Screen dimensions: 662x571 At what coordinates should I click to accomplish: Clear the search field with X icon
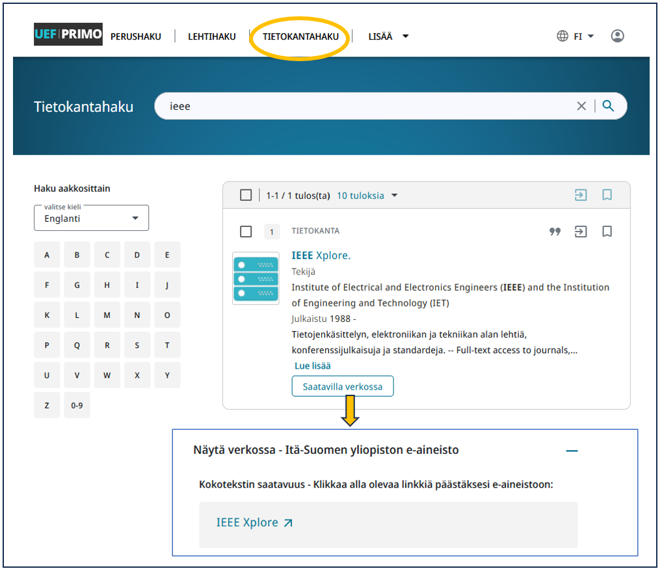point(581,106)
